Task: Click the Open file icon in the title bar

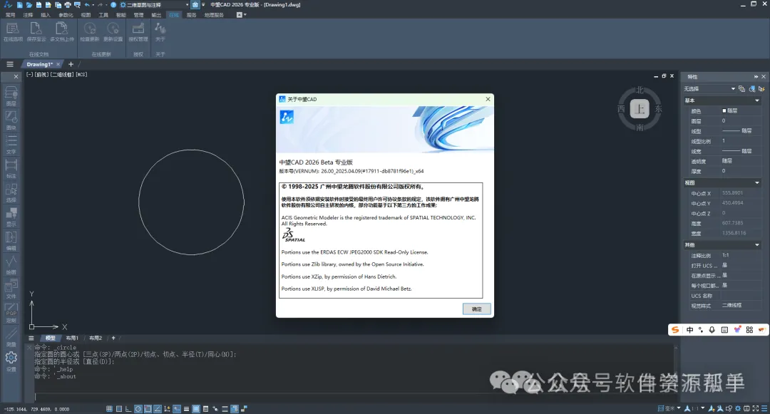Action: (29, 5)
